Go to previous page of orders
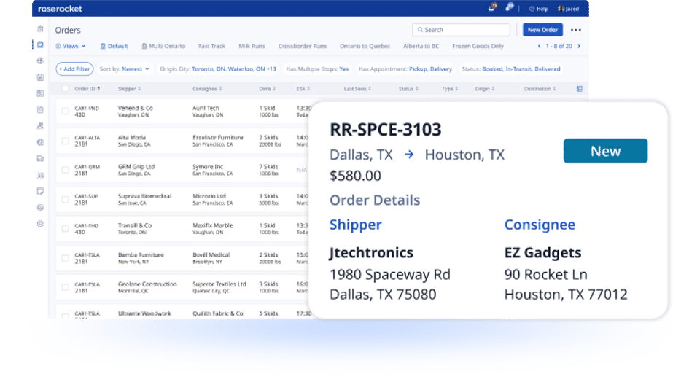Screen dimensions: 700x382 539,46
